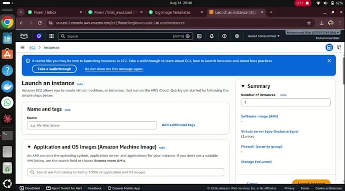Focus the AMI catalog search field
Viewport: 345px width, 191px height.
[126, 172]
